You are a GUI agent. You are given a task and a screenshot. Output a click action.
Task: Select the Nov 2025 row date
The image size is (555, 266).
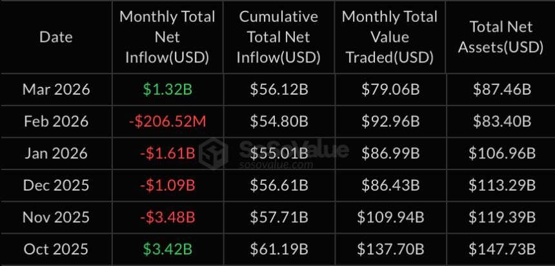coord(55,216)
